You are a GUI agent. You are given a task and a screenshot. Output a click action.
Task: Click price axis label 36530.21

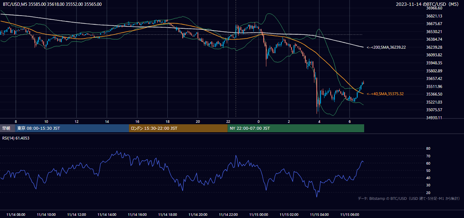pyautogui.click(x=434, y=32)
